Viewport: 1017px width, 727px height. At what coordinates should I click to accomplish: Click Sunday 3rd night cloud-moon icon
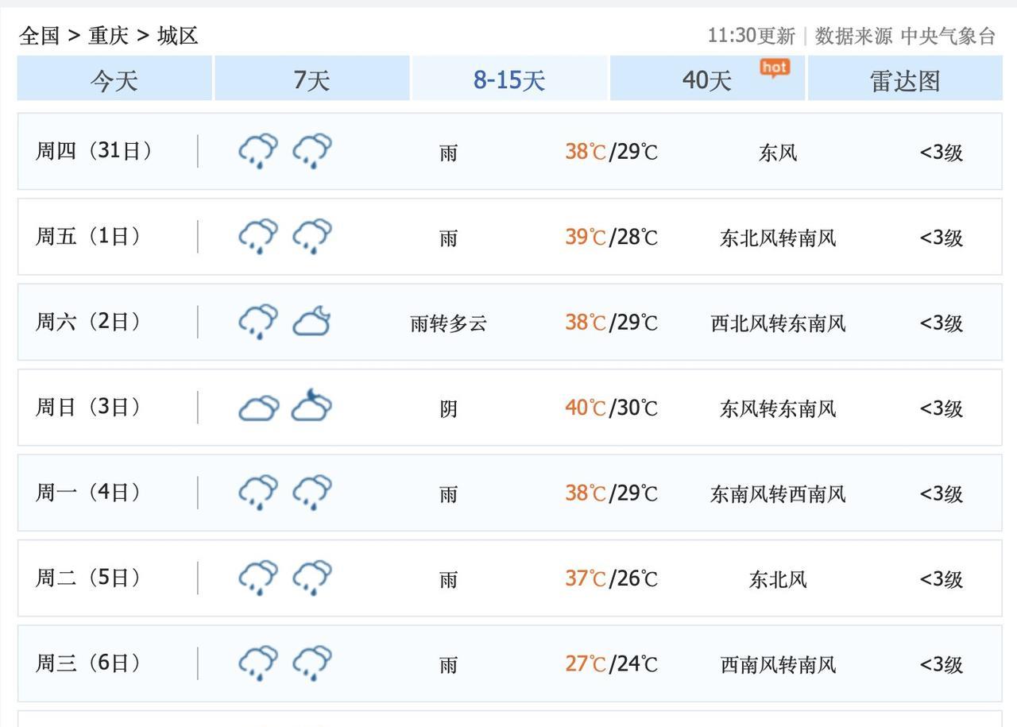(312, 406)
